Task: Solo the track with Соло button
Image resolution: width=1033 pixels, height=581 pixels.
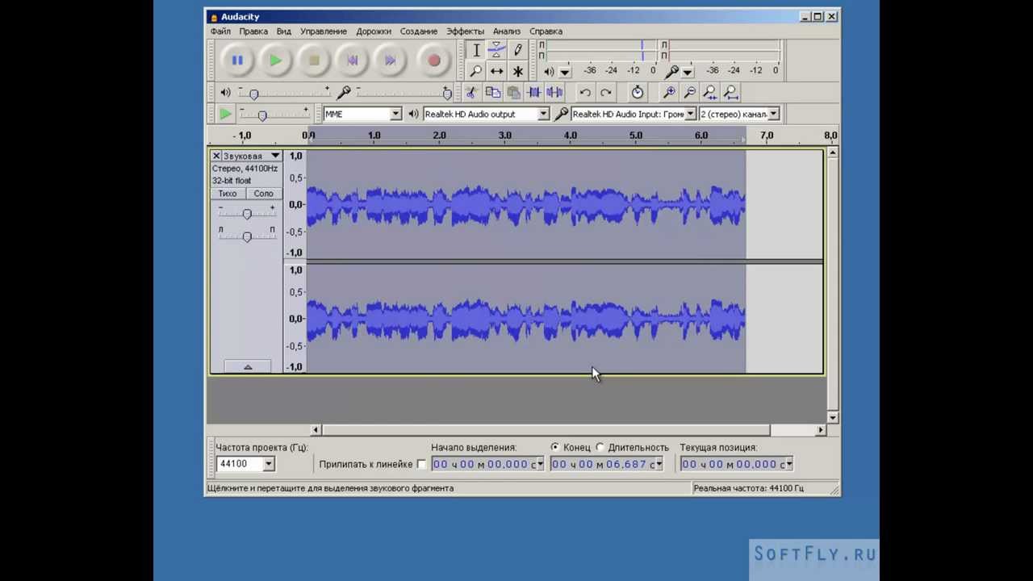Action: pyautogui.click(x=263, y=194)
